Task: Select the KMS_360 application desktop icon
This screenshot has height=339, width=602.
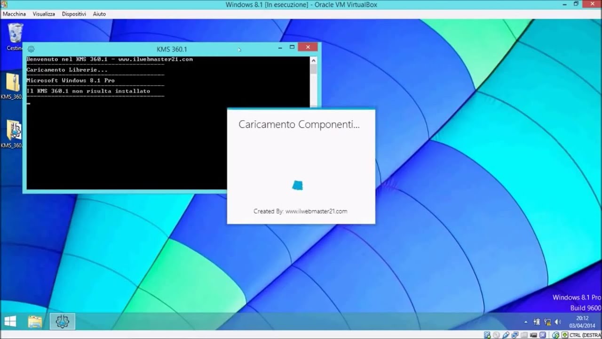Action: coord(13,134)
